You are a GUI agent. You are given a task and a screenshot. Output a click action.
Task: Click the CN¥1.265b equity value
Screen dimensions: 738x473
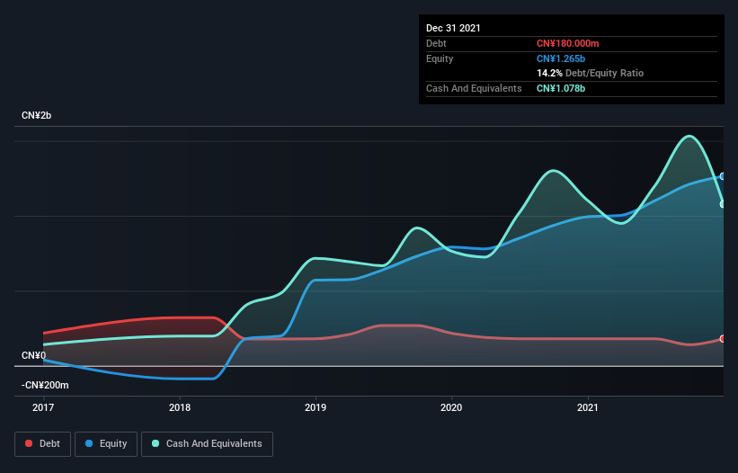pyautogui.click(x=561, y=58)
